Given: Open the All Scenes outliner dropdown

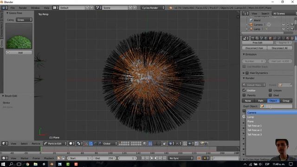Looking at the screenshot, I should (284, 13).
